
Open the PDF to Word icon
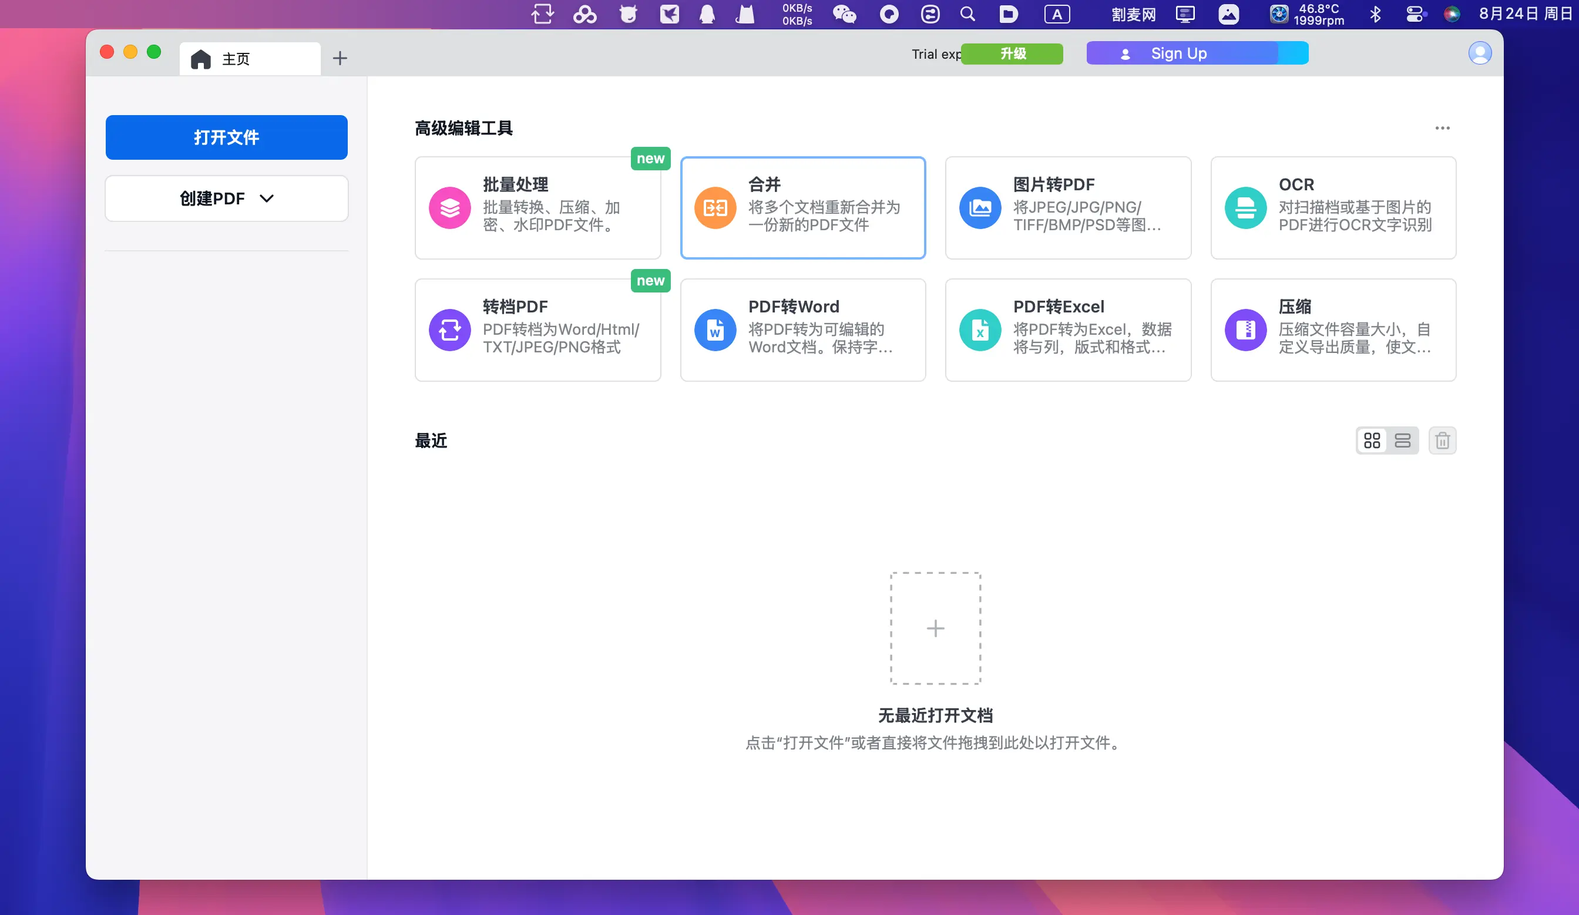(714, 329)
